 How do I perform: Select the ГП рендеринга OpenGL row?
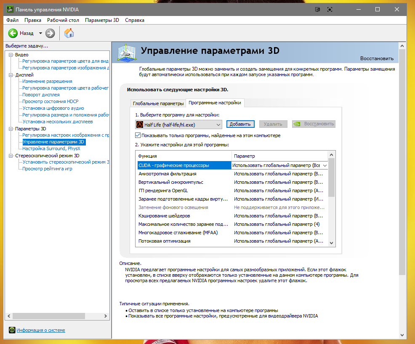(x=232, y=191)
